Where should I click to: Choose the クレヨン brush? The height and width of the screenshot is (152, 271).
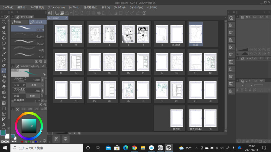pos(27,42)
